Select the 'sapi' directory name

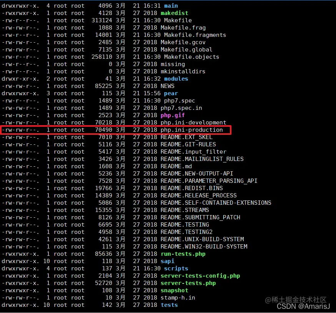(167, 261)
